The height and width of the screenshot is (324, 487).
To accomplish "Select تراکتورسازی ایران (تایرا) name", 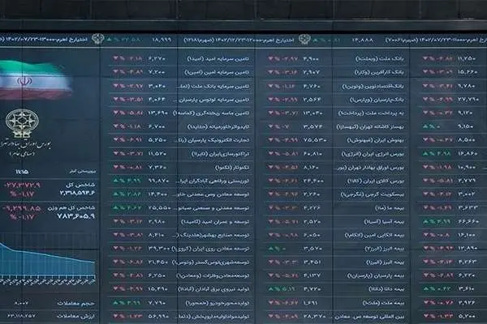I will [x=220, y=154].
